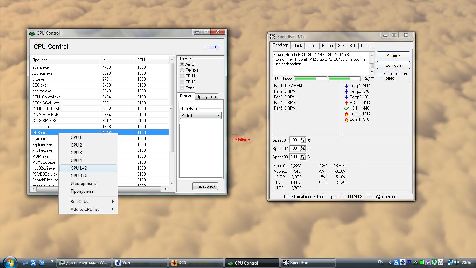Choose Пропустить from context menu

(88, 191)
